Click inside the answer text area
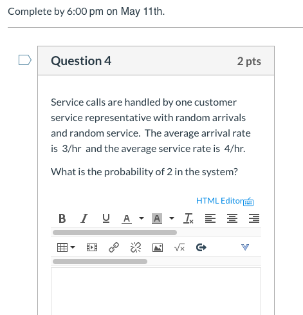Screen dimensions: 303x315 [x=156, y=291]
